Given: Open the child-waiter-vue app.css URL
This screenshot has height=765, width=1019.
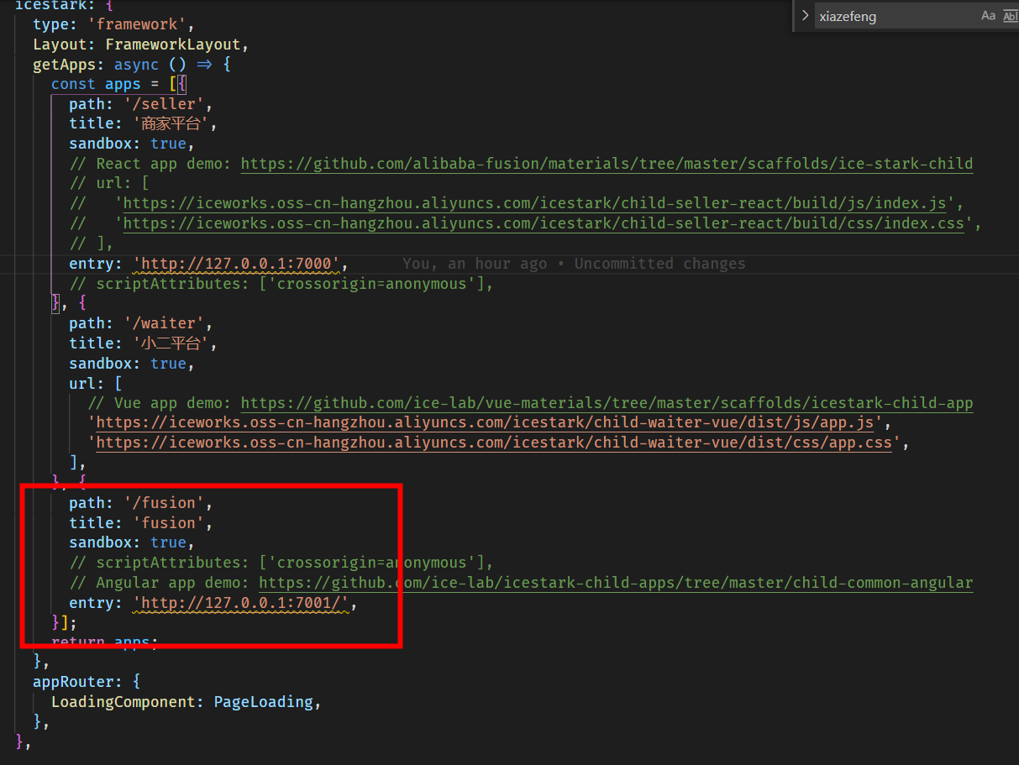Looking at the screenshot, I should [494, 443].
